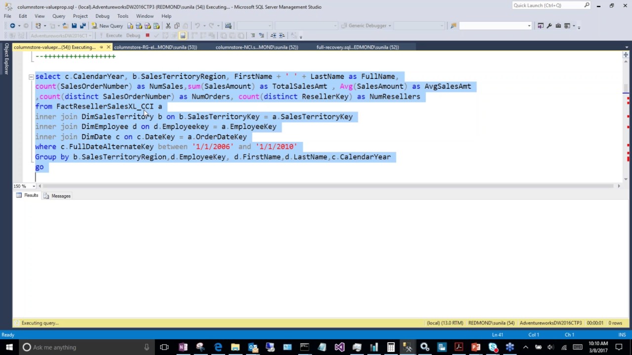Screen dimensions: 632x355
Task: Open the active files dropdown above scrollbar
Action: (x=626, y=47)
